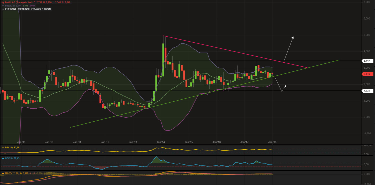The width and height of the screenshot is (375, 185).
Task: Click the MACD signal value 0,116
Action: (x=32, y=173)
